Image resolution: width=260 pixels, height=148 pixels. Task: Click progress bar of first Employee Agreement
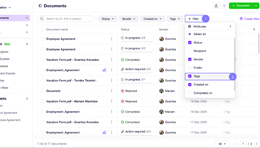[x=136, y=41]
